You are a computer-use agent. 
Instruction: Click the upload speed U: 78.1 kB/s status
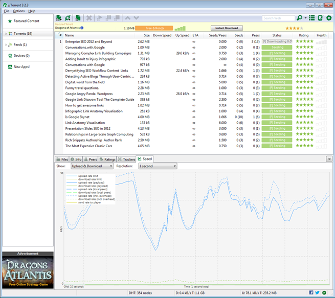259,293
